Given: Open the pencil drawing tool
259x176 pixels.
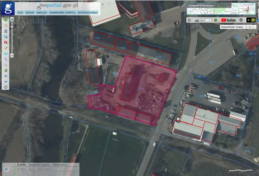Looking at the screenshot, I should (6, 48).
